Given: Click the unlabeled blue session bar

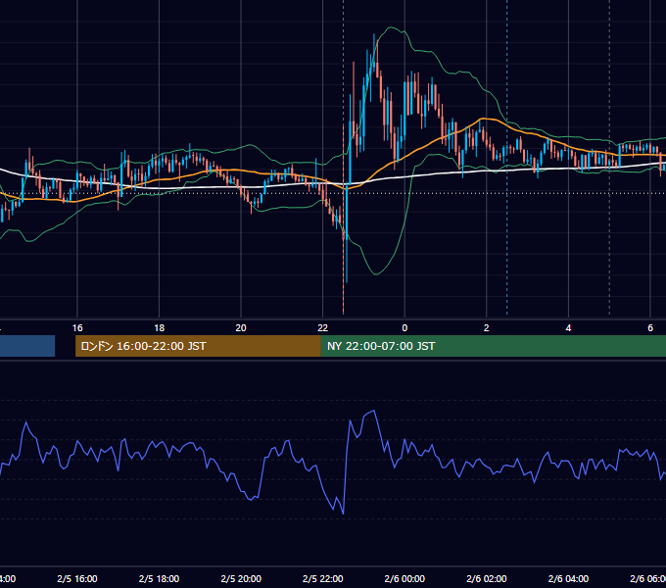Looking at the screenshot, I should [27, 346].
